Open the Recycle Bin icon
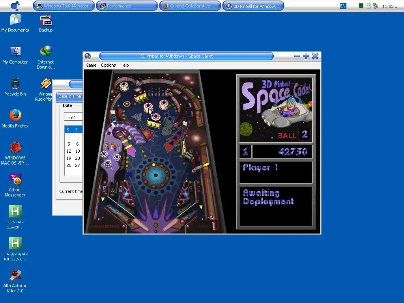Viewport: 404px width, 303px height. coord(15,87)
